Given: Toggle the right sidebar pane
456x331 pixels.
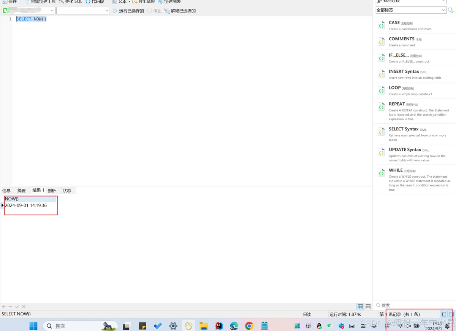Looking at the screenshot, I should click(452, 314).
